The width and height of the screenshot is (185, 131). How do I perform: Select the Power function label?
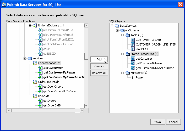[x=140, y=77]
